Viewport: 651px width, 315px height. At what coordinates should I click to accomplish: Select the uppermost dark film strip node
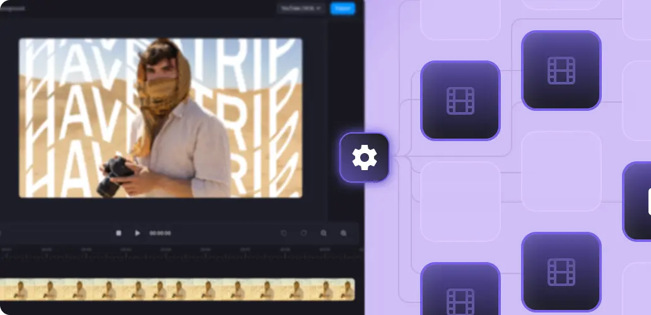point(561,70)
